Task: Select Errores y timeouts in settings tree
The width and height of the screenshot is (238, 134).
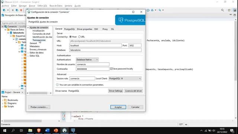Action: (38, 50)
